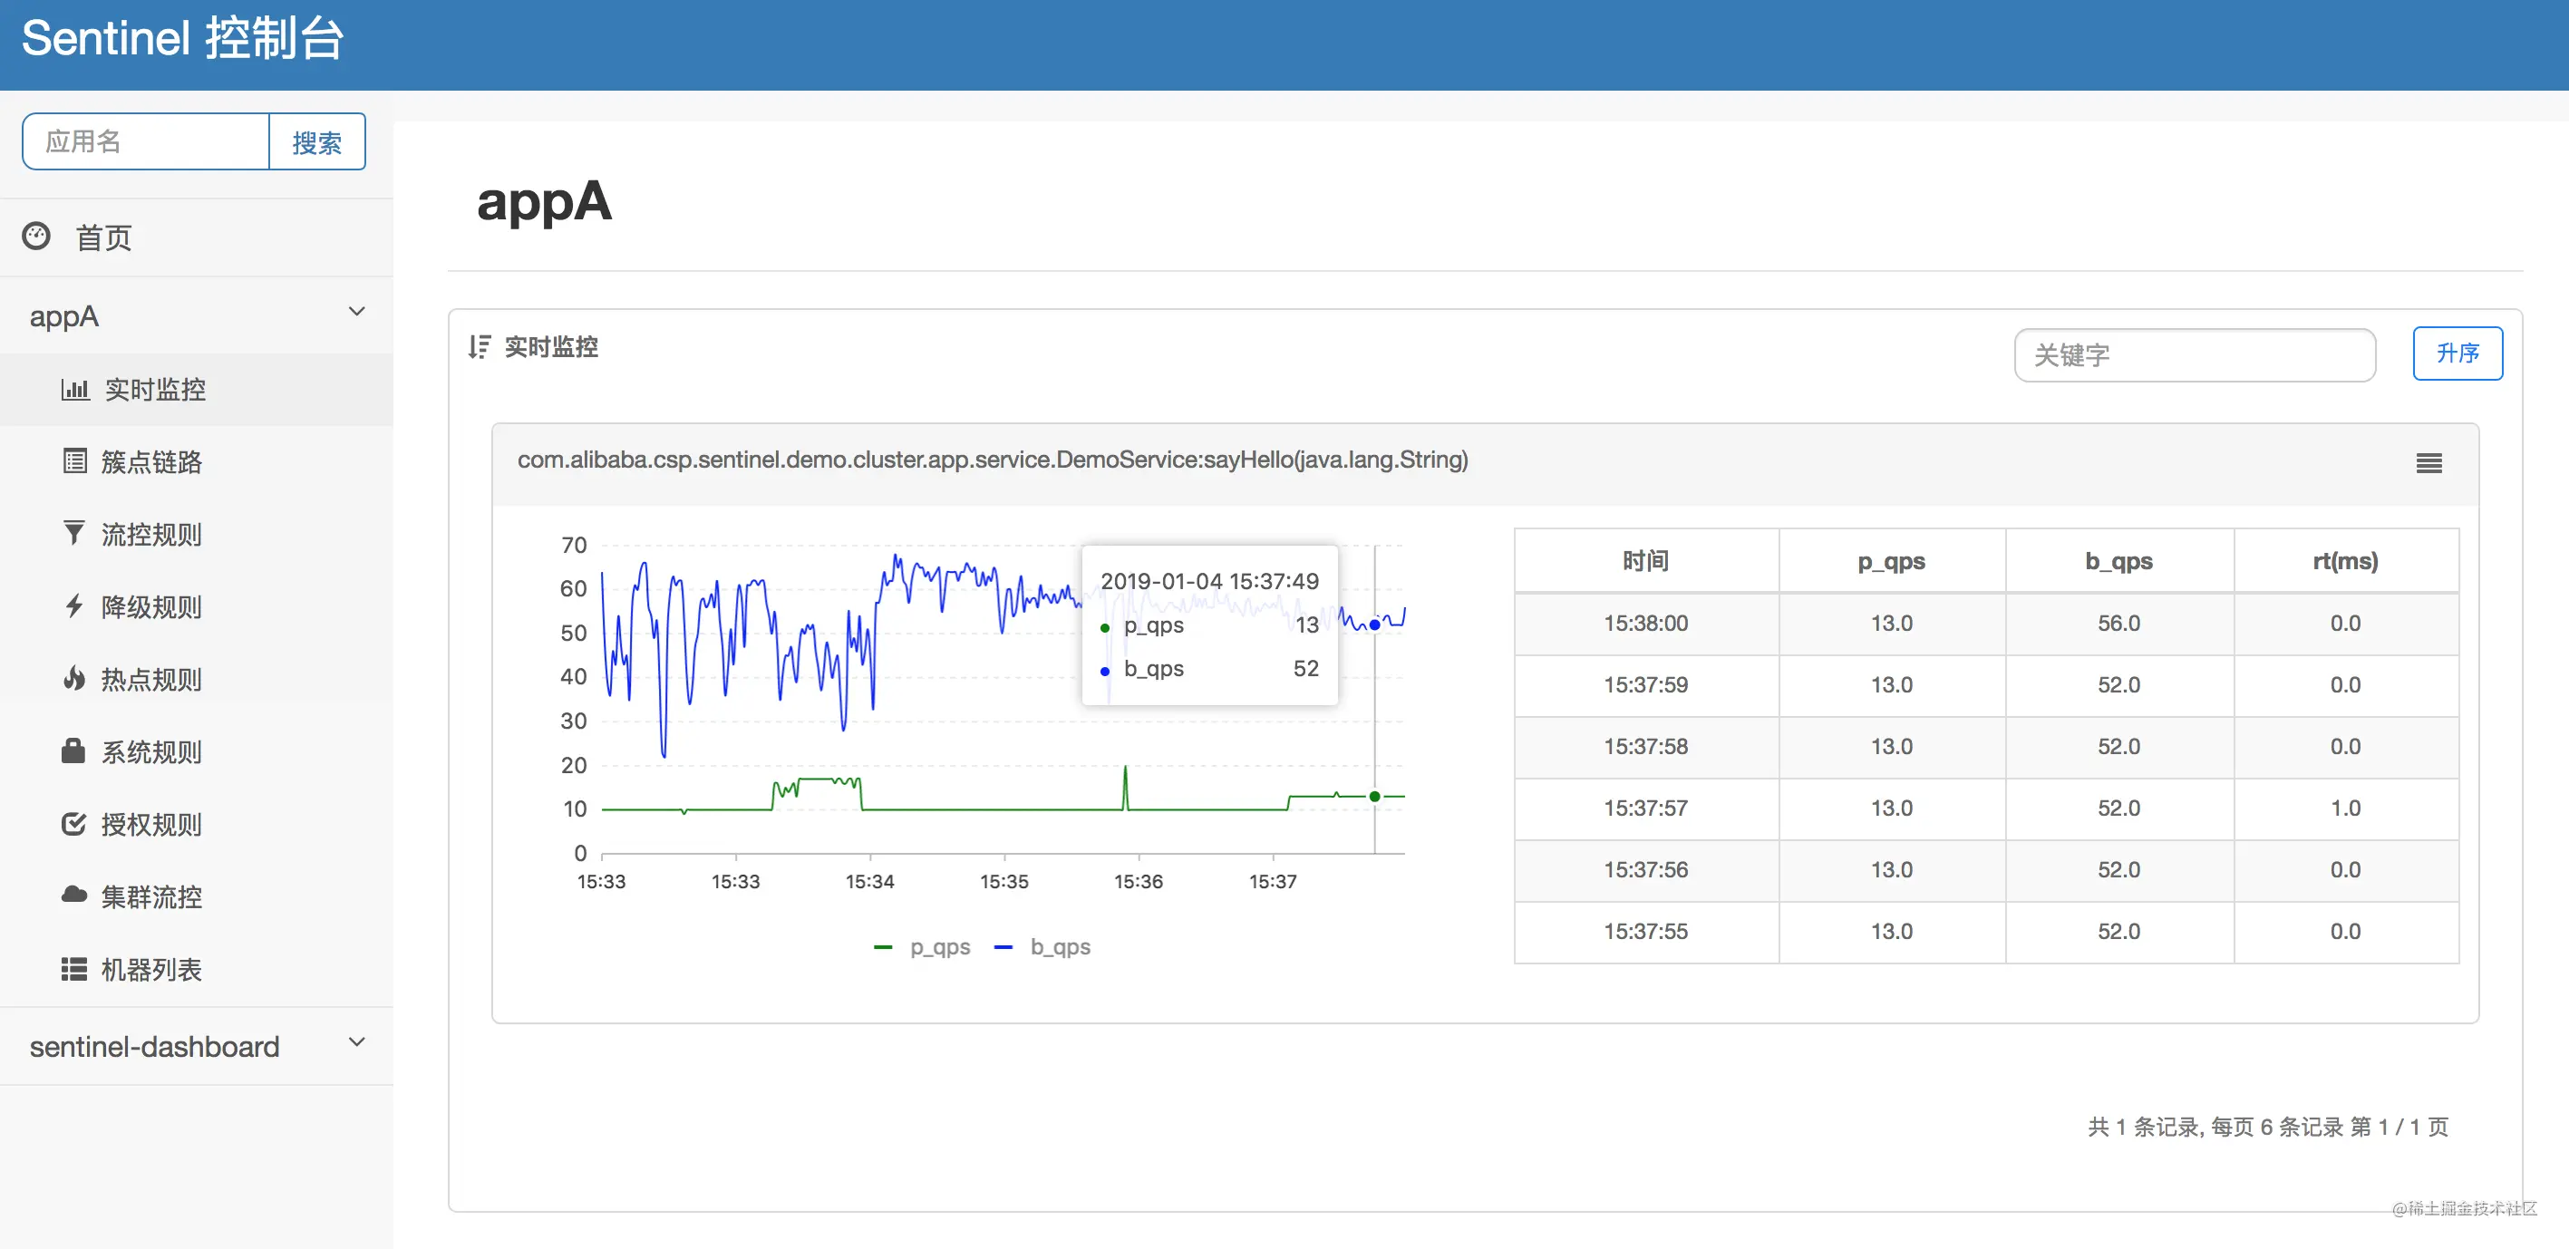Click the 56.0 b_qps value

pos(2118,623)
